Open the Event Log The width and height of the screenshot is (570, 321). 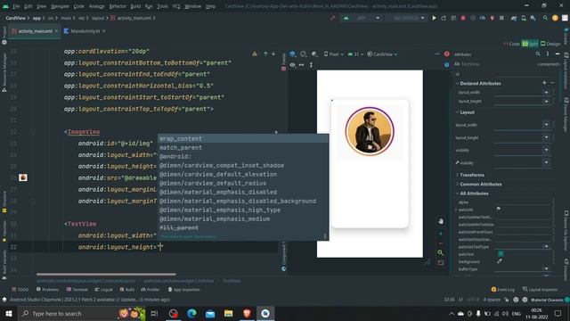coord(503,289)
